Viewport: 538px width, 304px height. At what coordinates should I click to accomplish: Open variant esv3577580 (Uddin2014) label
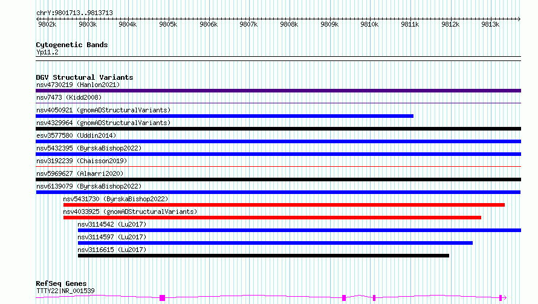tap(76, 135)
